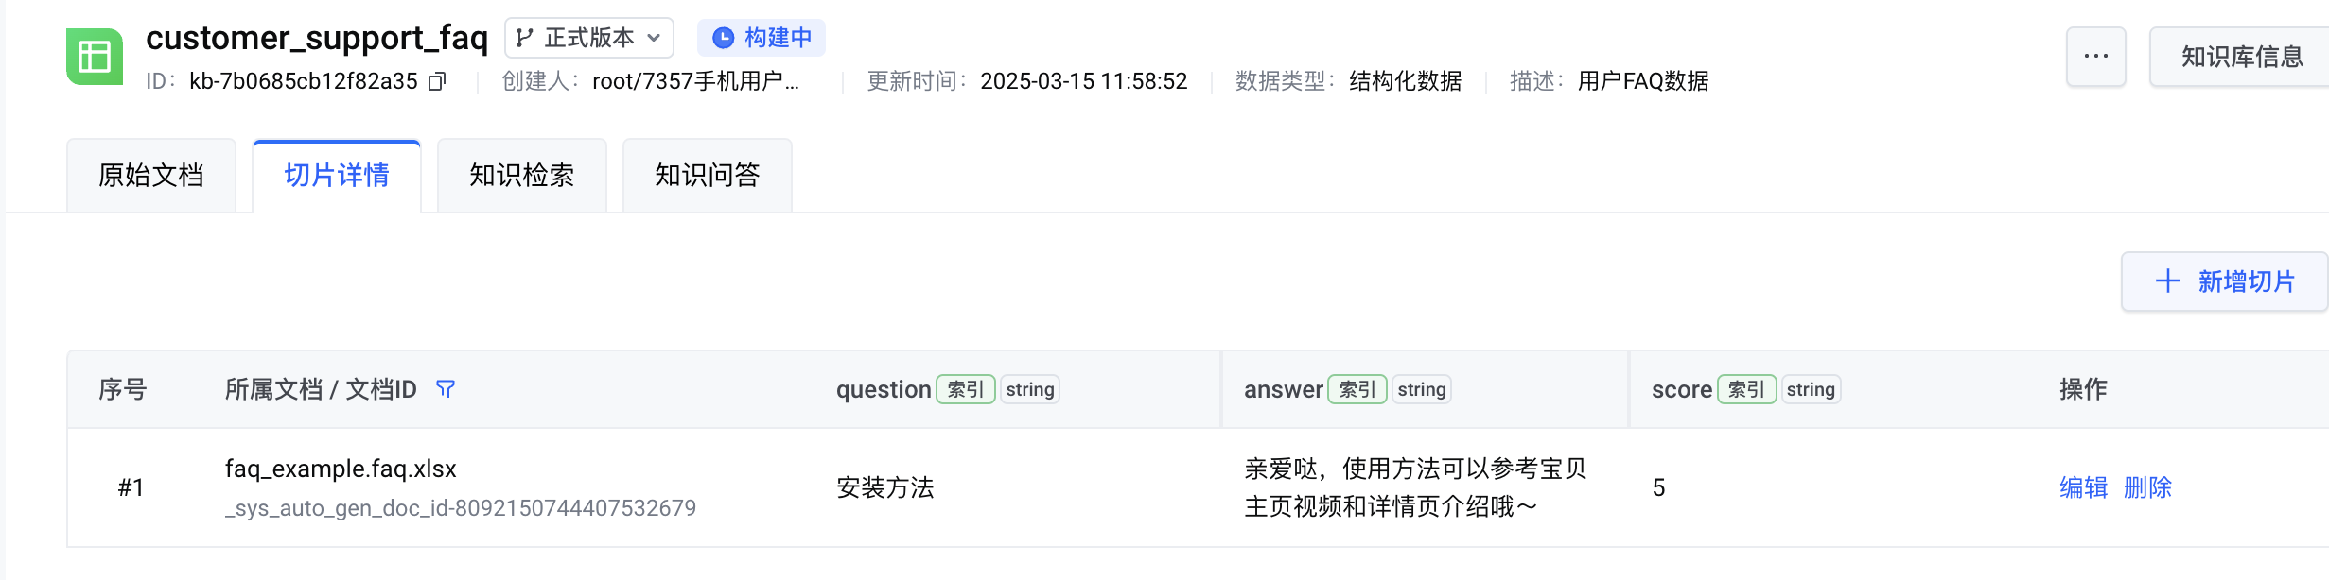Expand the 正式版本 version dropdown

click(653, 38)
